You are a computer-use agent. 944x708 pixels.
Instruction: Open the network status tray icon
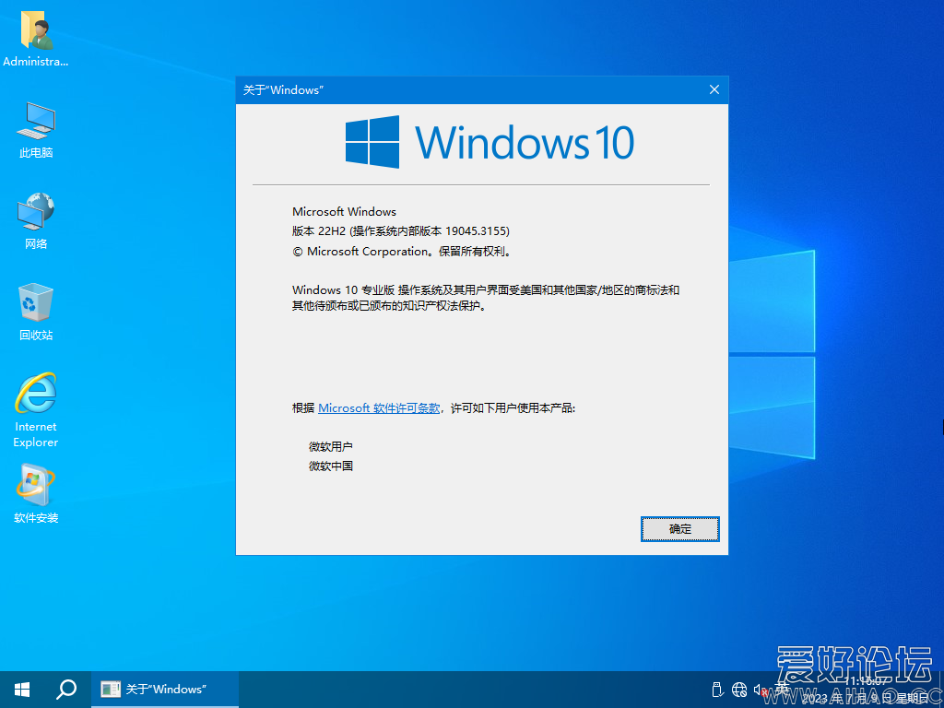(739, 690)
